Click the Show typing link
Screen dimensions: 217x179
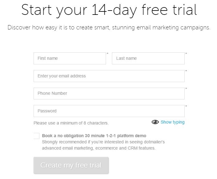tap(173, 122)
